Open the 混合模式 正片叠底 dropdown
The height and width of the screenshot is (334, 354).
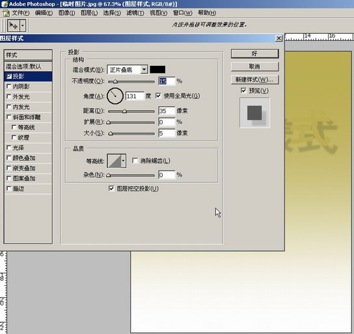coord(128,70)
